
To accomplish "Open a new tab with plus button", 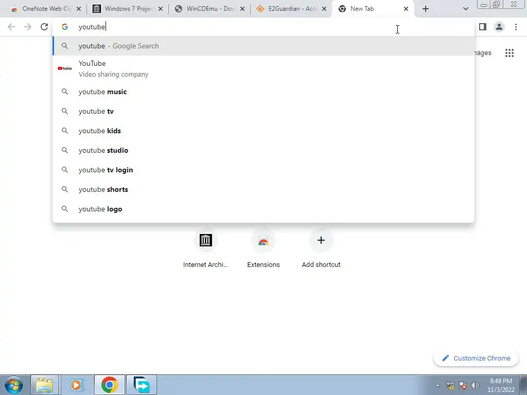I will point(426,9).
